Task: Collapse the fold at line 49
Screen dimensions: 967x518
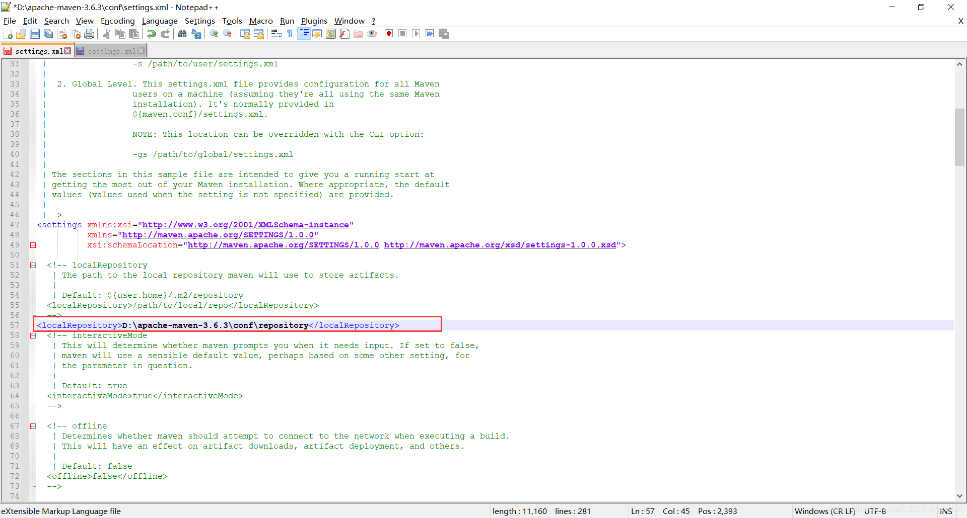Action: (x=33, y=245)
